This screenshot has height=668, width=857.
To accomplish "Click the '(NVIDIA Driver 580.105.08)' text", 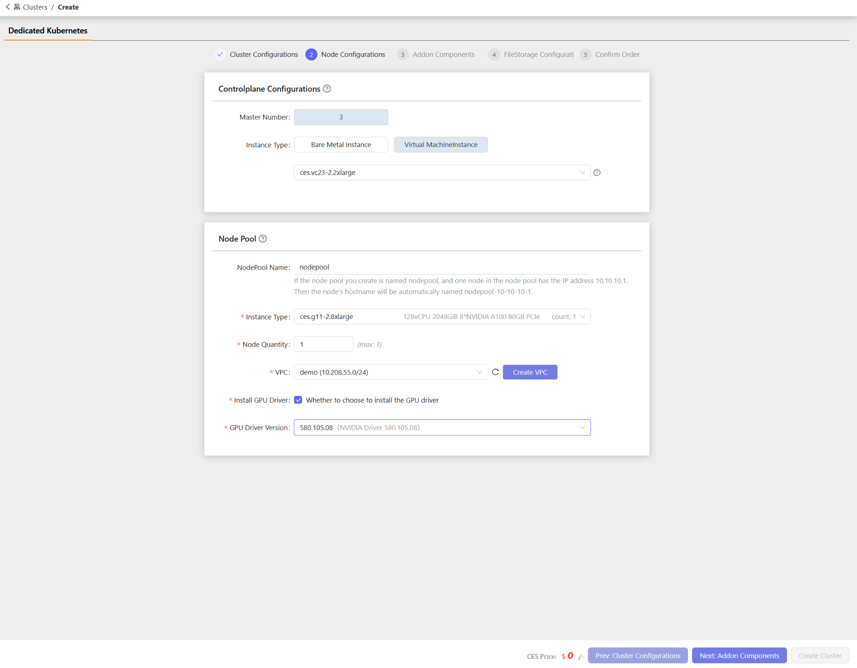I will [378, 428].
